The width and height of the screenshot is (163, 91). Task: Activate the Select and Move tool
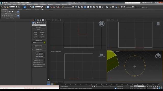(x=28, y=7)
